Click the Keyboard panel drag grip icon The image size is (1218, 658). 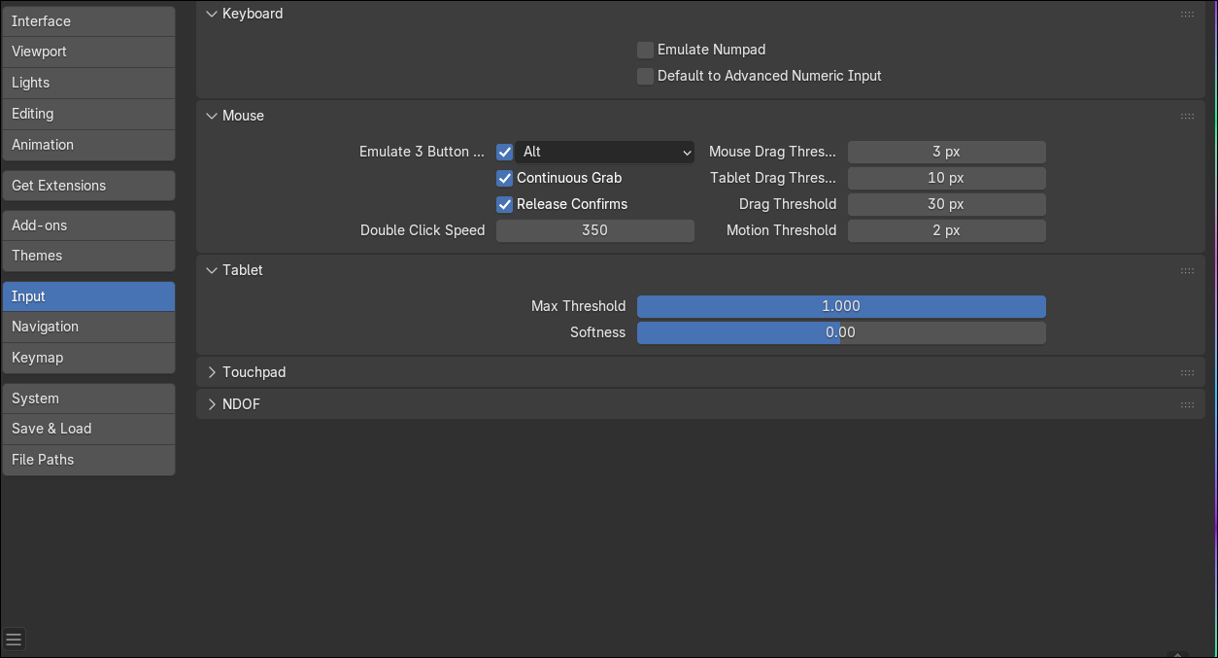point(1187,15)
